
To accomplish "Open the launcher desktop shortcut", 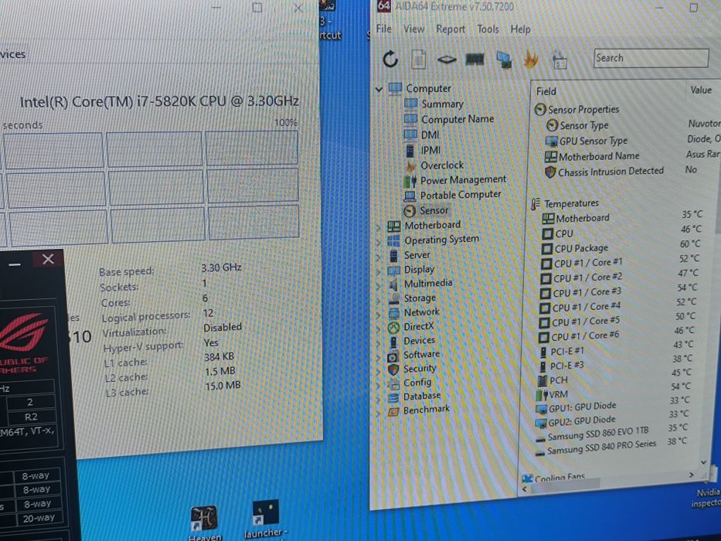I will tap(264, 519).
